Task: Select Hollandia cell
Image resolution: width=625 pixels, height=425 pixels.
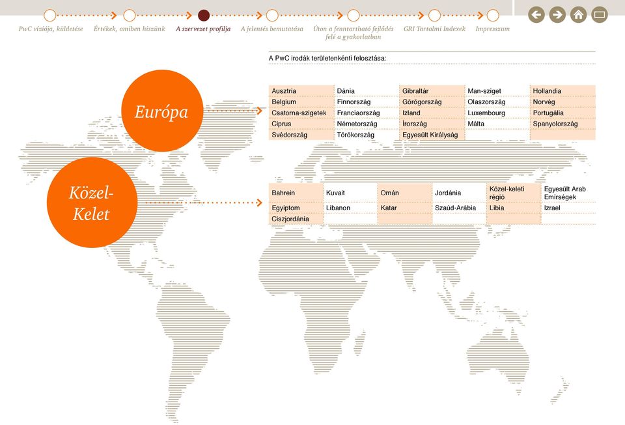Action: pos(562,91)
